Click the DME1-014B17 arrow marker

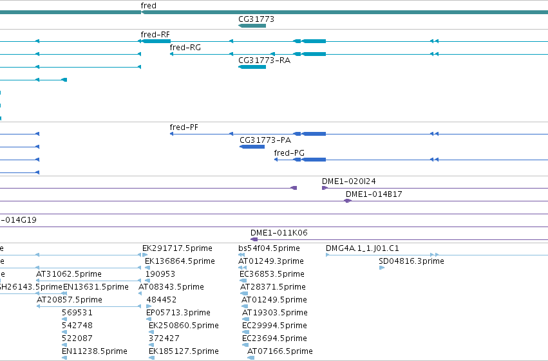pyautogui.click(x=347, y=201)
